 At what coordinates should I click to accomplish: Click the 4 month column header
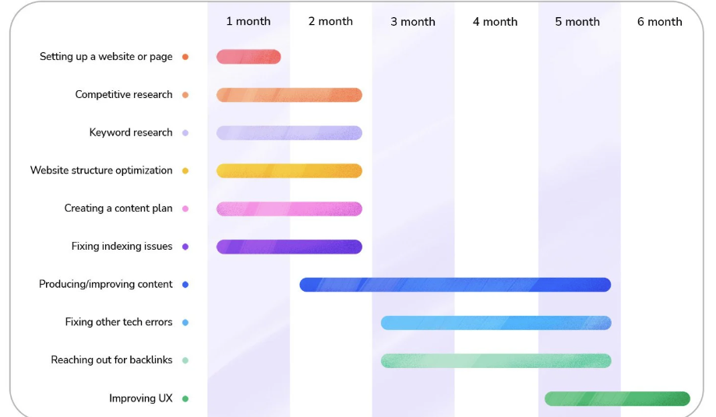click(x=495, y=22)
